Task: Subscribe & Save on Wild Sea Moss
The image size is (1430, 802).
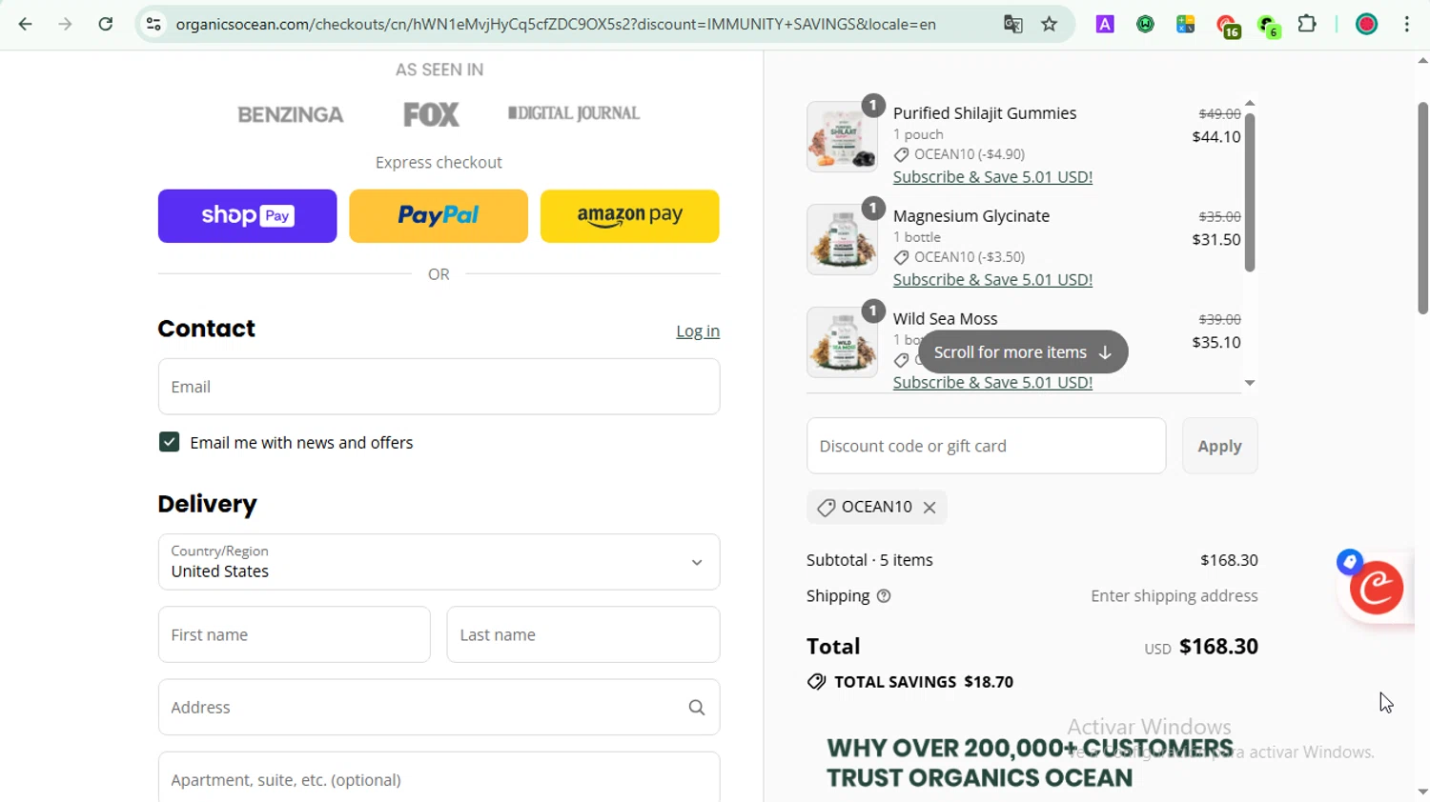Action: click(992, 383)
